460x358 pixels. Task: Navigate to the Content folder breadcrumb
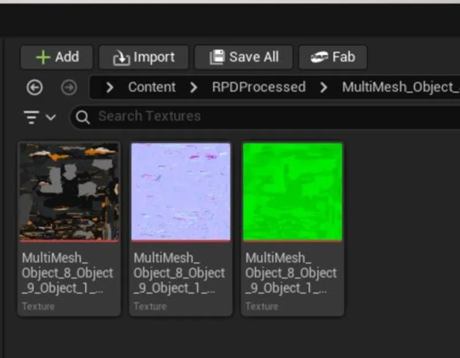pos(152,87)
